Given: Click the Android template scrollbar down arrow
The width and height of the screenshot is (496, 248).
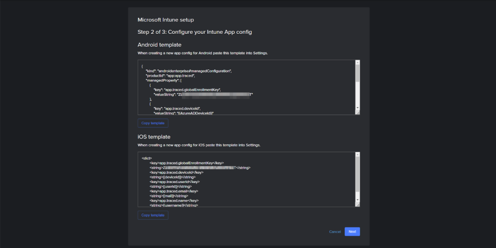Looking at the screenshot, I should 357,108.
